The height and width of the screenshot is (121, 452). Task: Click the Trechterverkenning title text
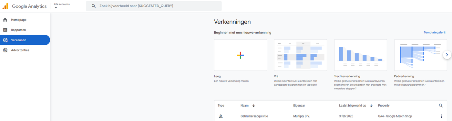[x=347, y=77]
